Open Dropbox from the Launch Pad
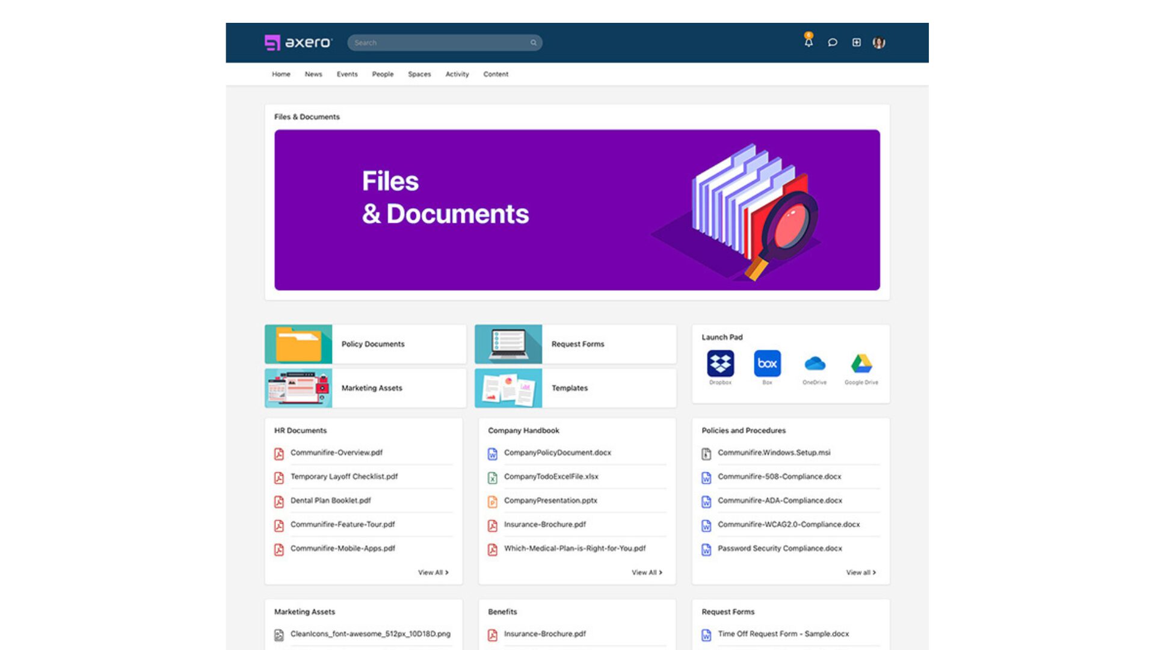 [x=719, y=363]
